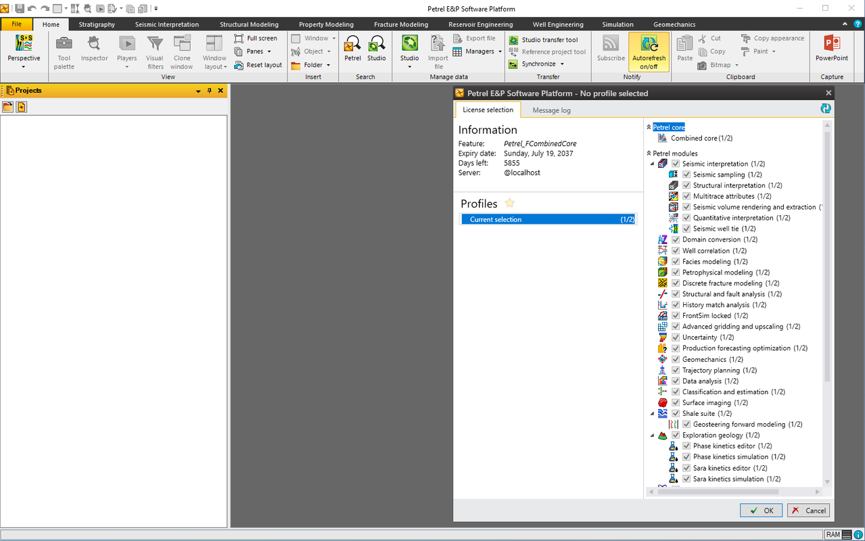Open Studio search
Image resolution: width=865 pixels, height=541 pixels.
[x=377, y=49]
